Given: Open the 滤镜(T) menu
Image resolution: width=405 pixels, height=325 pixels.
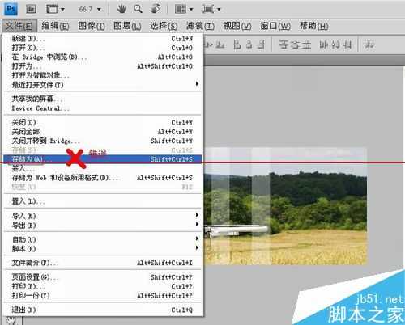Looking at the screenshot, I should pyautogui.click(x=200, y=26).
